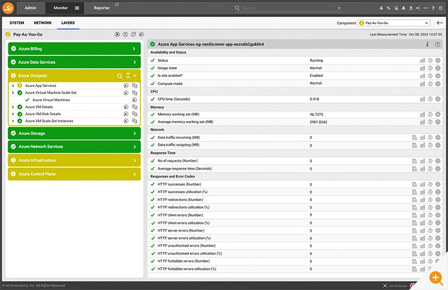Click wrench icon for Azure VM Details

pos(125,107)
